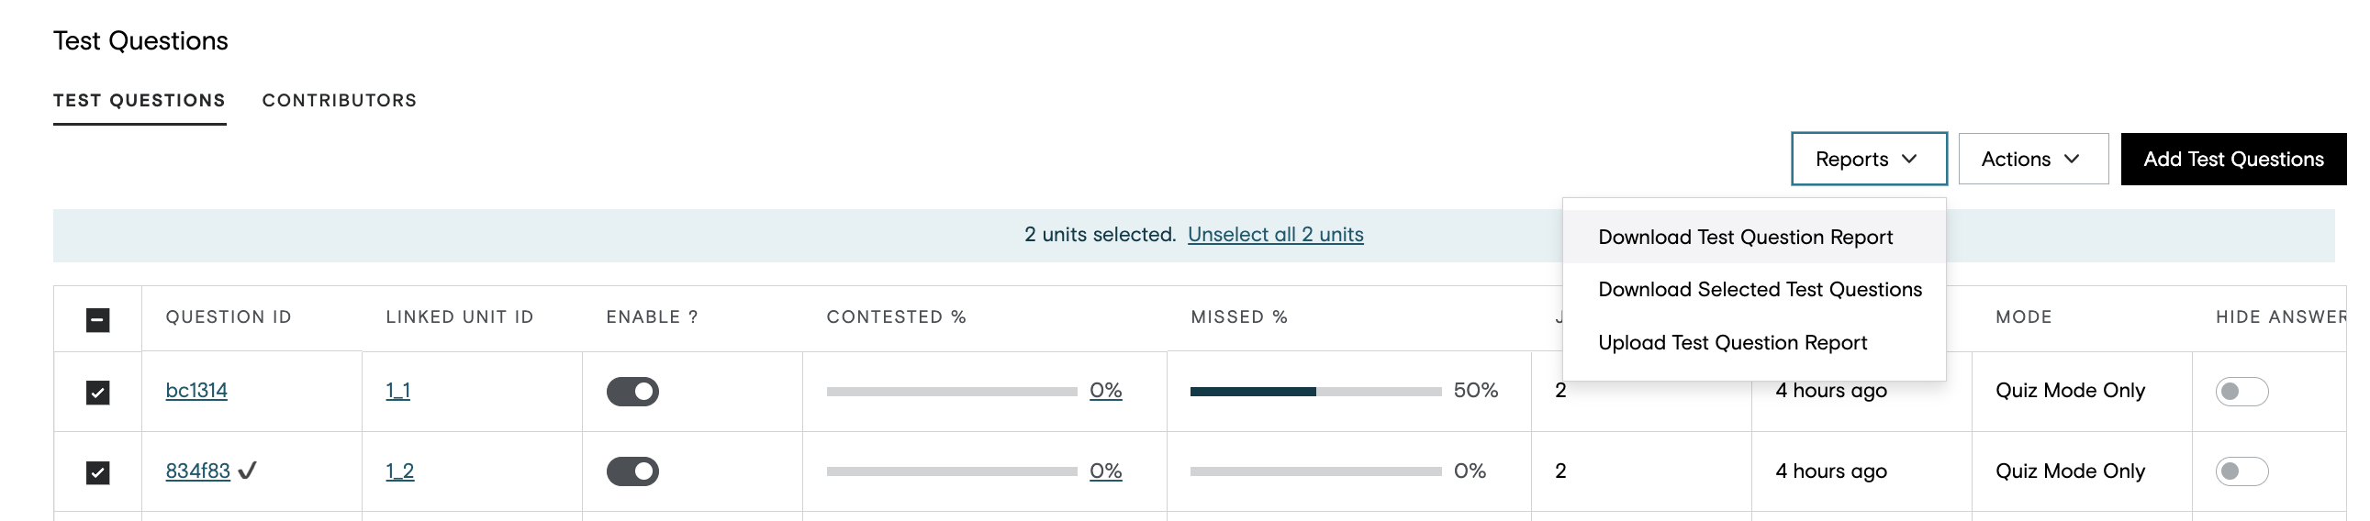Turn on Hide Answer for 834f83

click(x=2242, y=471)
